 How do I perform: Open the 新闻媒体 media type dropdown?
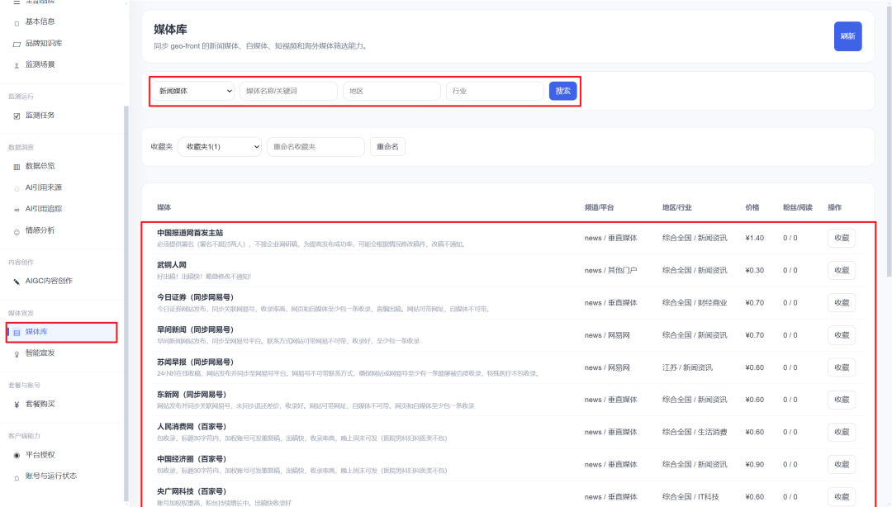tap(192, 91)
